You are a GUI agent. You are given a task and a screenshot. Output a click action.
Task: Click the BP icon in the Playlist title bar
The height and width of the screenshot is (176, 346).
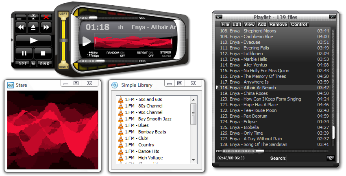coord(219,17)
